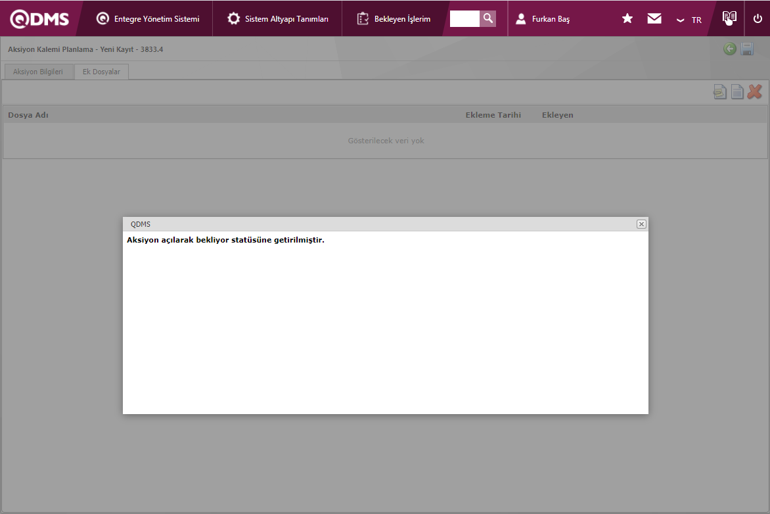Open messages envelope icon

click(654, 18)
